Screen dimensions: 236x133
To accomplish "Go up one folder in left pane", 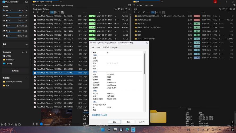I will tap(40, 12).
